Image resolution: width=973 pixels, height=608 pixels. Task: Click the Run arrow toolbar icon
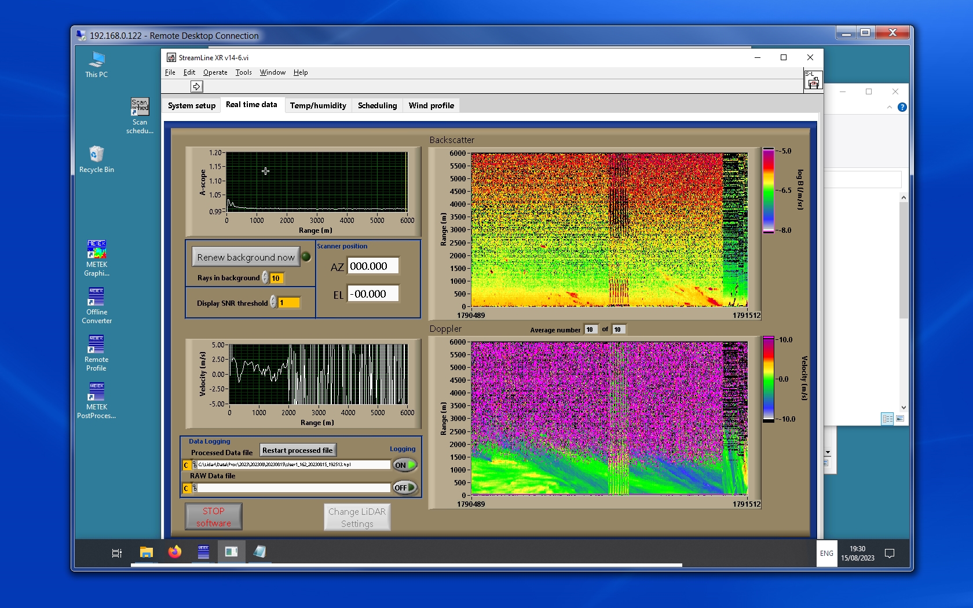tap(196, 86)
